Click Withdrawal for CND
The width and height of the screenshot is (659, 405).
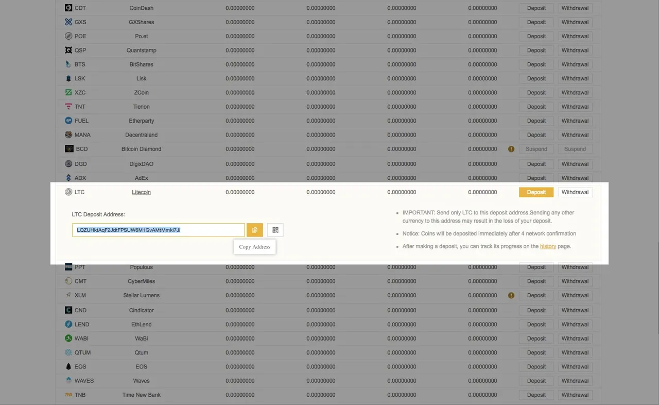pyautogui.click(x=575, y=310)
